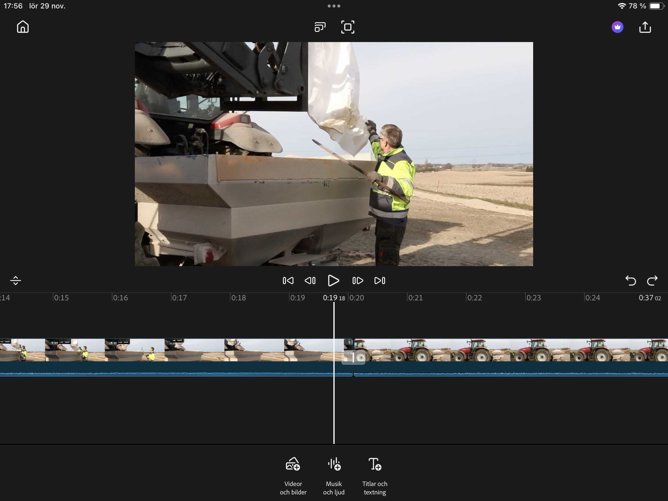668x501 pixels.
Task: Step back one frame
Action: [310, 281]
